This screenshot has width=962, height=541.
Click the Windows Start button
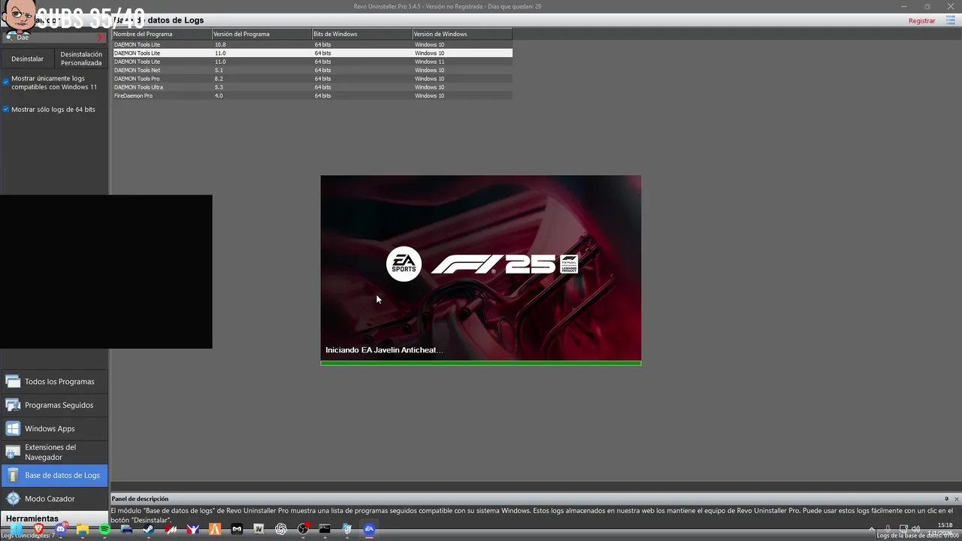point(17,529)
